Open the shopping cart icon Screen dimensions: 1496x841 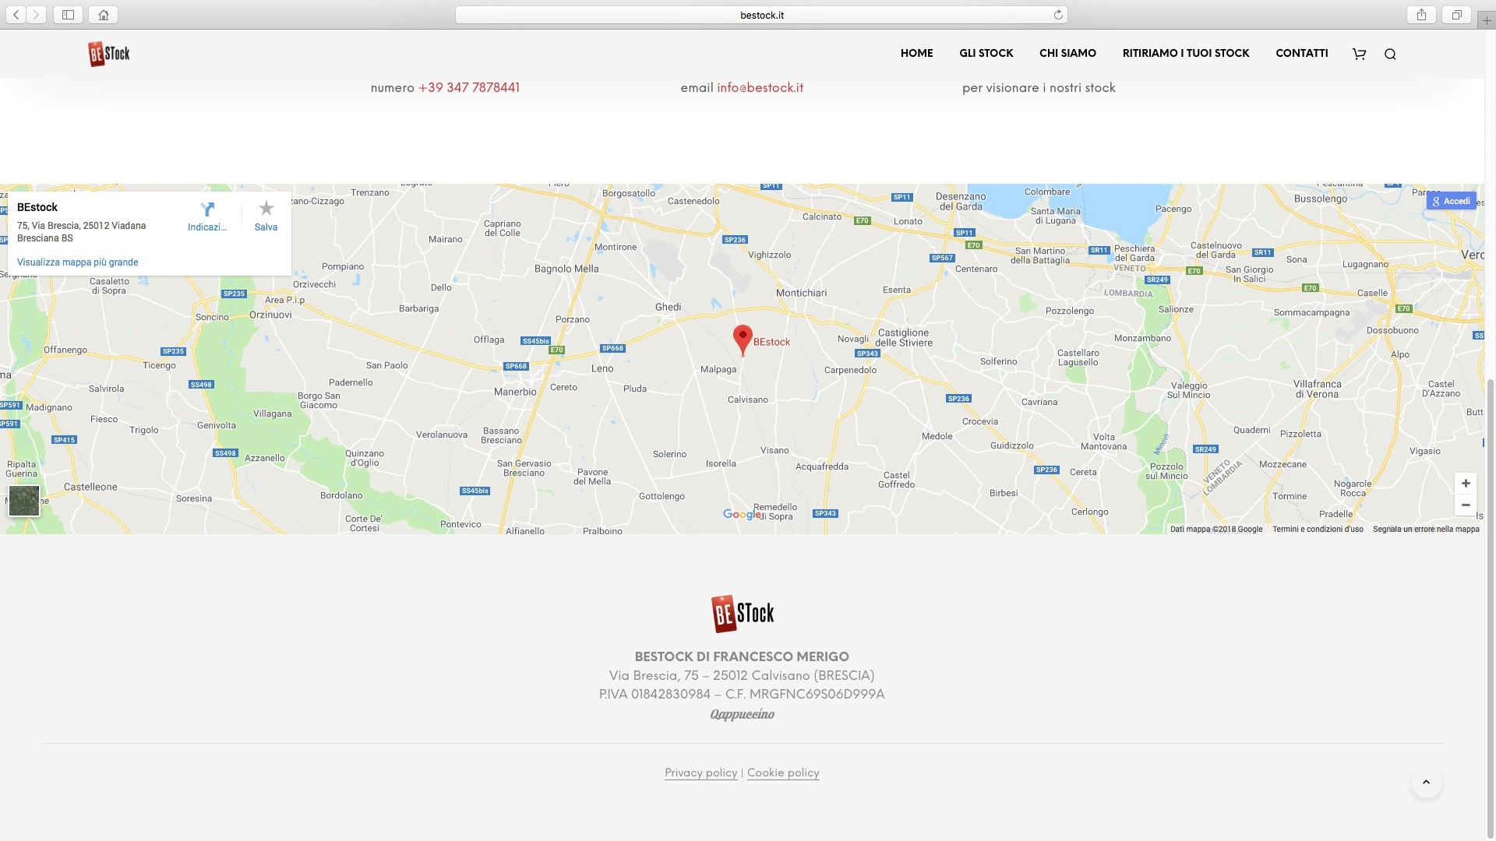coord(1360,54)
